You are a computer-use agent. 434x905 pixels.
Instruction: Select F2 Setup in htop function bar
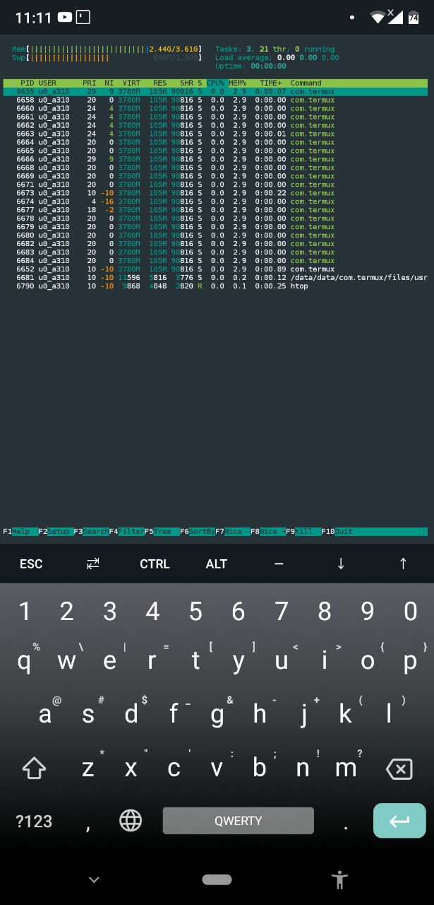tap(56, 532)
